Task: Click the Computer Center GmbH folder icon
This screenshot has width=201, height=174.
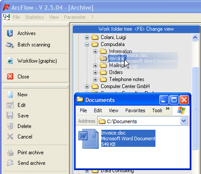Action: [x=95, y=86]
